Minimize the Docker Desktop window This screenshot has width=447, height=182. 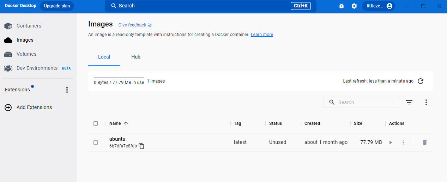(x=407, y=6)
